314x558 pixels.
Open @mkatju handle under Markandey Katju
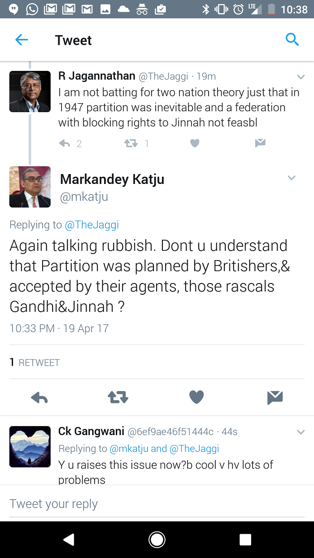pyautogui.click(x=84, y=197)
